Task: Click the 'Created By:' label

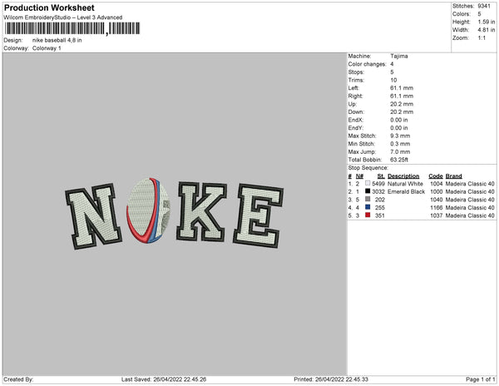Action: tap(18, 379)
